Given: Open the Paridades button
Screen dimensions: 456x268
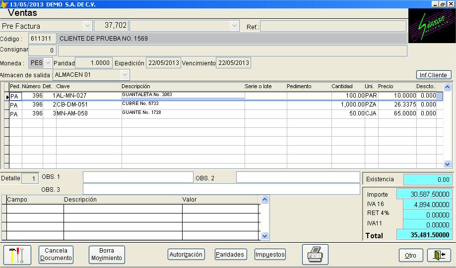Looking at the screenshot, I should click(230, 255).
